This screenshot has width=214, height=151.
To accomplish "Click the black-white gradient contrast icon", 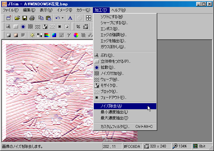I will coord(40,35).
